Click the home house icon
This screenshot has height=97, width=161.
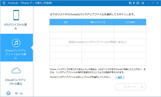(x=8, y=93)
